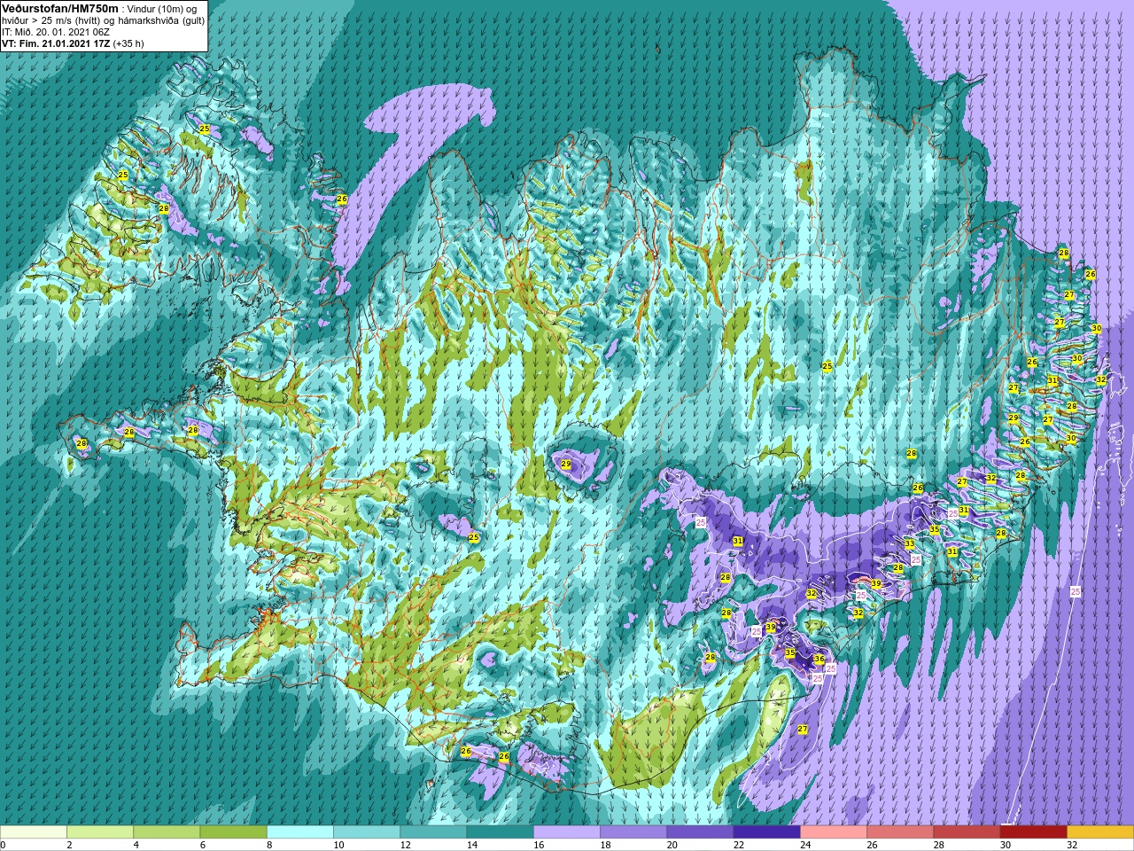Click the "0" tick label on the scale
The width and height of the screenshot is (1134, 851).
tap(3, 845)
